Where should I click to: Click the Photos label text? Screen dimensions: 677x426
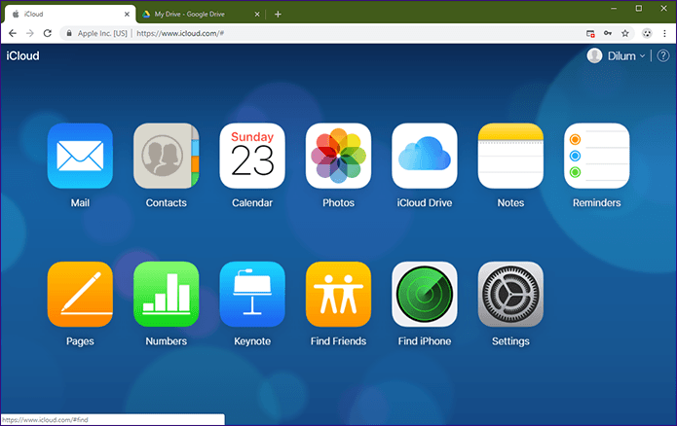coord(339,202)
